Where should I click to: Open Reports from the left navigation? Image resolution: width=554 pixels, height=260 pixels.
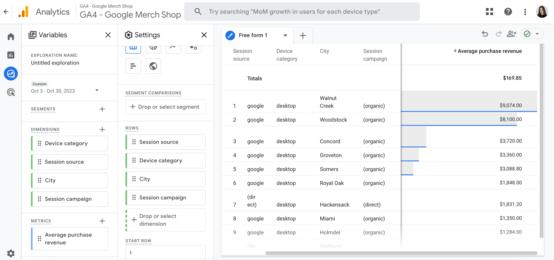[11, 55]
